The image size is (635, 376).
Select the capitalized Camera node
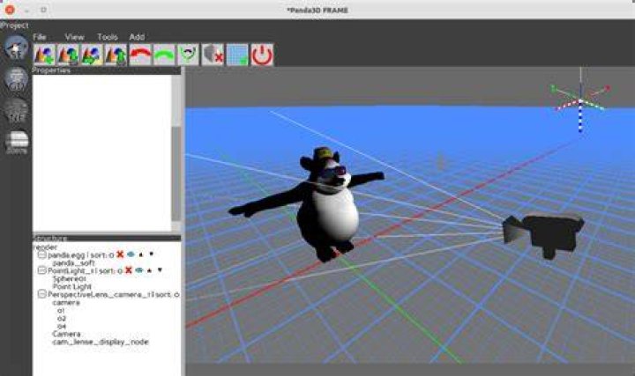pos(66,334)
